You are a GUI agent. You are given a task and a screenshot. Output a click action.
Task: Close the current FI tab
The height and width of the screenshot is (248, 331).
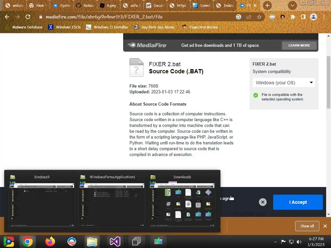click(x=255, y=6)
